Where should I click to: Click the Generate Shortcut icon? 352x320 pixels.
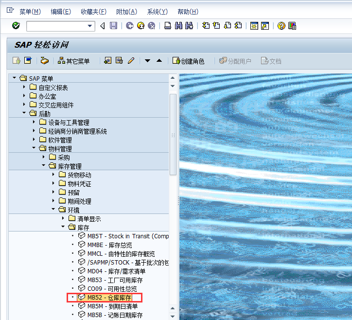[265, 26]
